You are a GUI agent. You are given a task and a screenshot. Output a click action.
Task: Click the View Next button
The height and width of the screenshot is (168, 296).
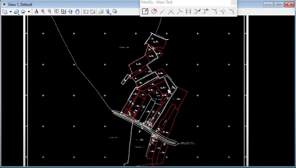pos(93,12)
